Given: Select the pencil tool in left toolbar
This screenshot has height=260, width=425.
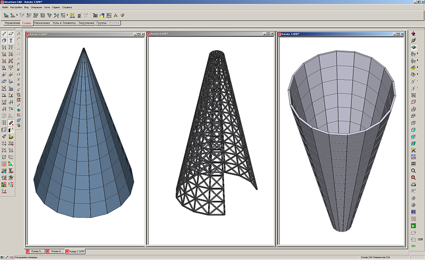Looking at the screenshot, I should coord(4,33).
